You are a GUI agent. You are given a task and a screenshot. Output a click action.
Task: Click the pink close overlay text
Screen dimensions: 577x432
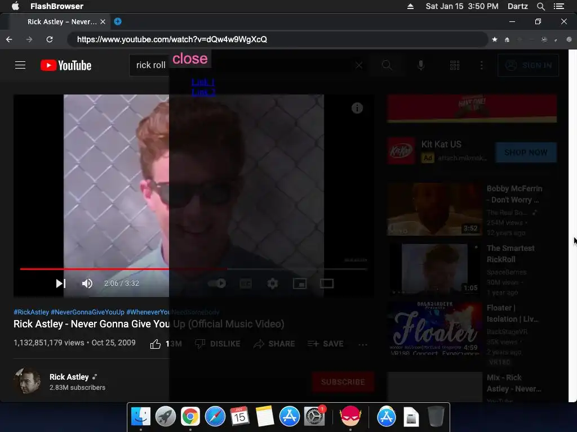(x=190, y=58)
